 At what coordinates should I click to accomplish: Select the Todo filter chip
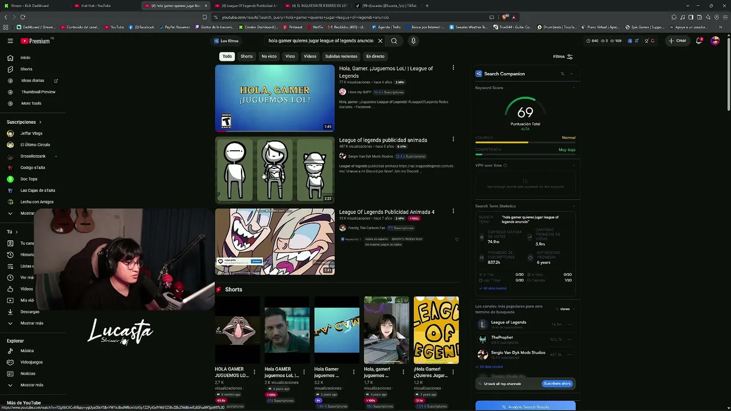[x=227, y=57]
